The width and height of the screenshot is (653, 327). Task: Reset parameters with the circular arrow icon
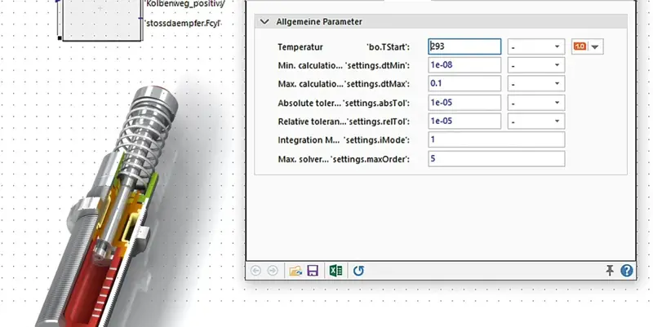pos(358,271)
